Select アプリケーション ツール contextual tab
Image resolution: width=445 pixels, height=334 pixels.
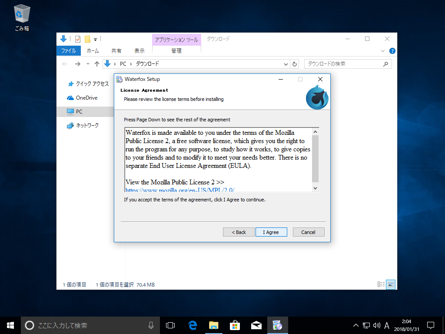[x=176, y=40]
